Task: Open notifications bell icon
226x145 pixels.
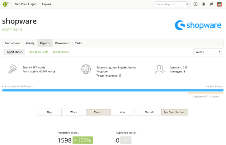Action: [x=203, y=4]
